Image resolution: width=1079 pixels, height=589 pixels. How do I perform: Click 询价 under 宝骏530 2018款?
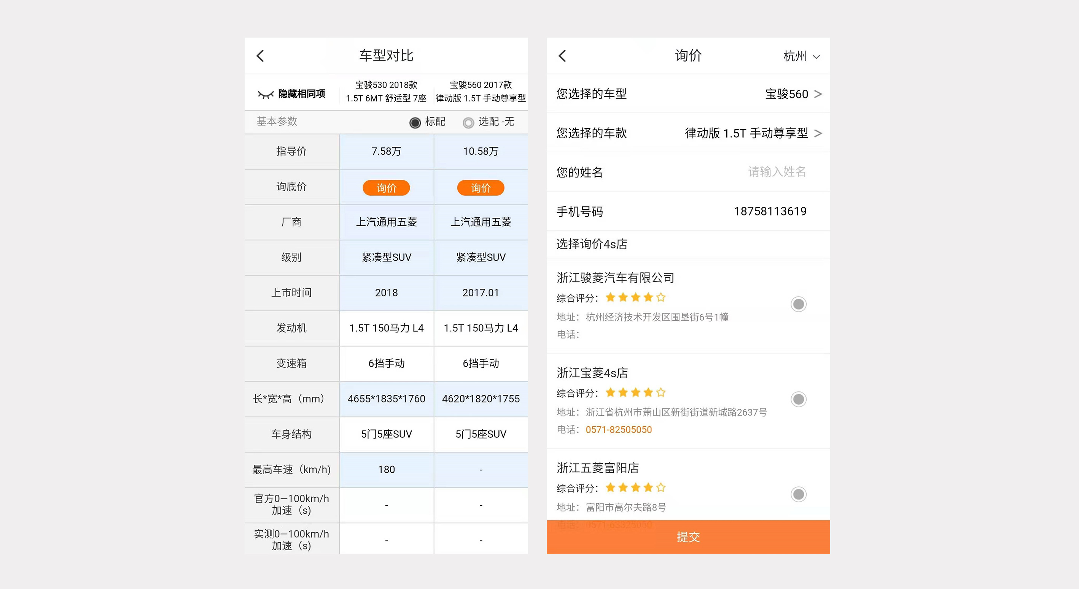tap(387, 187)
